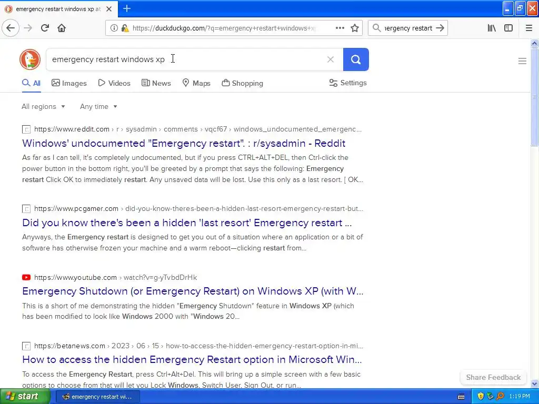Open the Library bookshelf icon

click(492, 28)
